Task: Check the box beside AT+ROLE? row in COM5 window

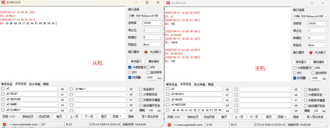Action: [x=3, y=94]
